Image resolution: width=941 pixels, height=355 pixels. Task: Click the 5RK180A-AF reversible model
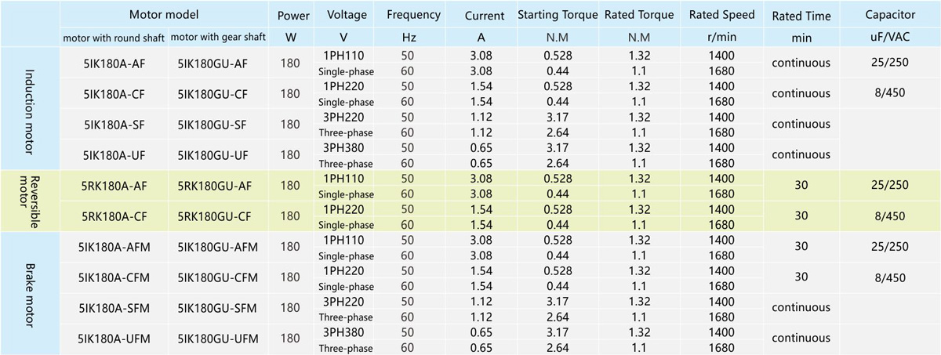[x=113, y=185]
